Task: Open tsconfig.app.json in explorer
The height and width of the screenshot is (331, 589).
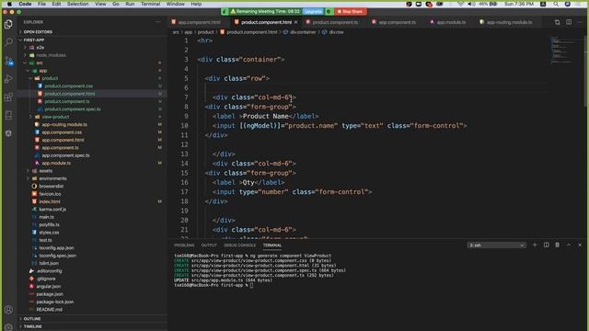Action: click(56, 247)
